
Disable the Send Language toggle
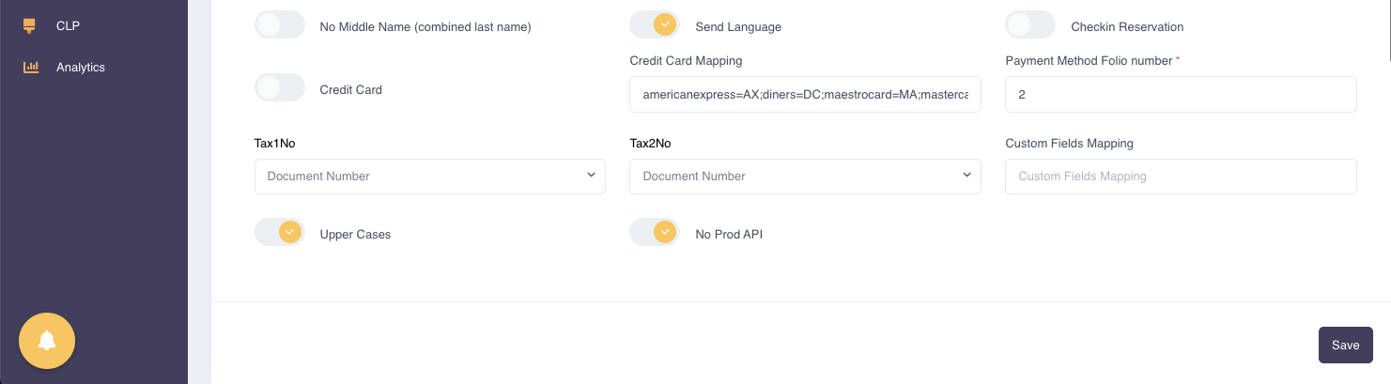pyautogui.click(x=655, y=25)
